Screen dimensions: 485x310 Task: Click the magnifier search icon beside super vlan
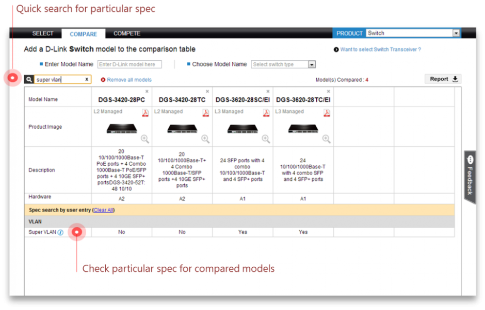[29, 80]
